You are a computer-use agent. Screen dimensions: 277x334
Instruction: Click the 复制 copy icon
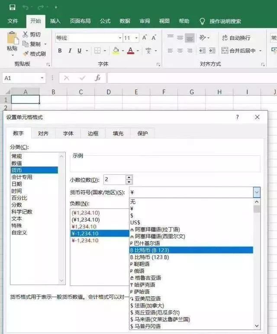pos(26,44)
